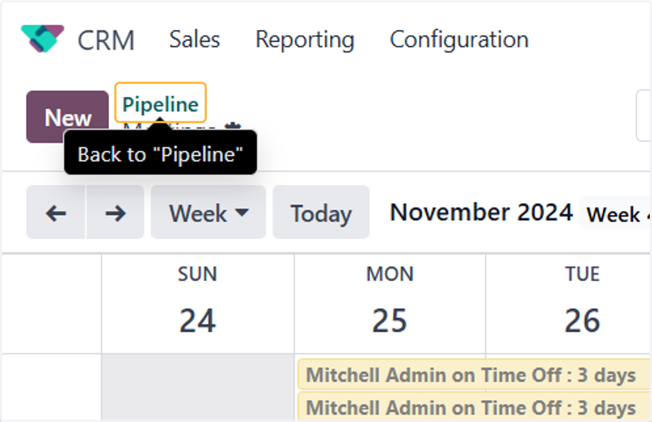Go to previous week with left arrow
The width and height of the screenshot is (652, 422).
click(x=56, y=212)
